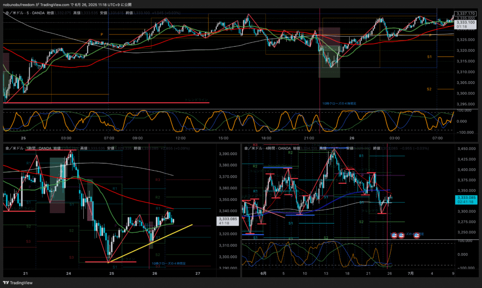Viewport: 482px width, 288px height.
Task: Click 3,390.000 on the 1-hour price axis
Action: [228, 154]
